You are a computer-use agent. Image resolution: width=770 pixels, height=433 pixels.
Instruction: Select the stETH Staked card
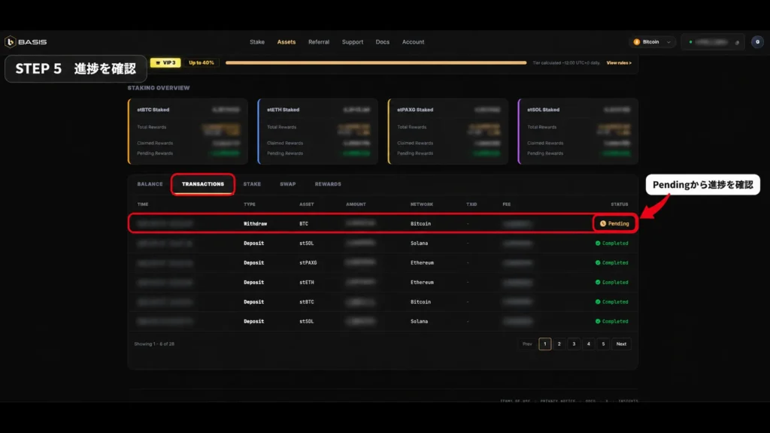(318, 131)
